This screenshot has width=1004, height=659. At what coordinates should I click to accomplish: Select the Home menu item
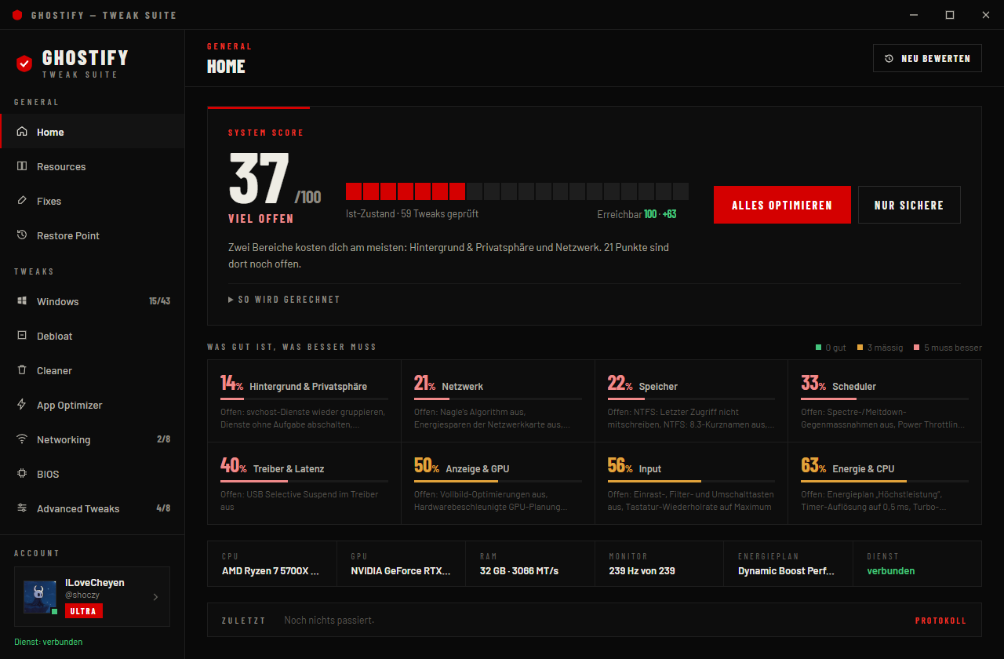point(93,132)
